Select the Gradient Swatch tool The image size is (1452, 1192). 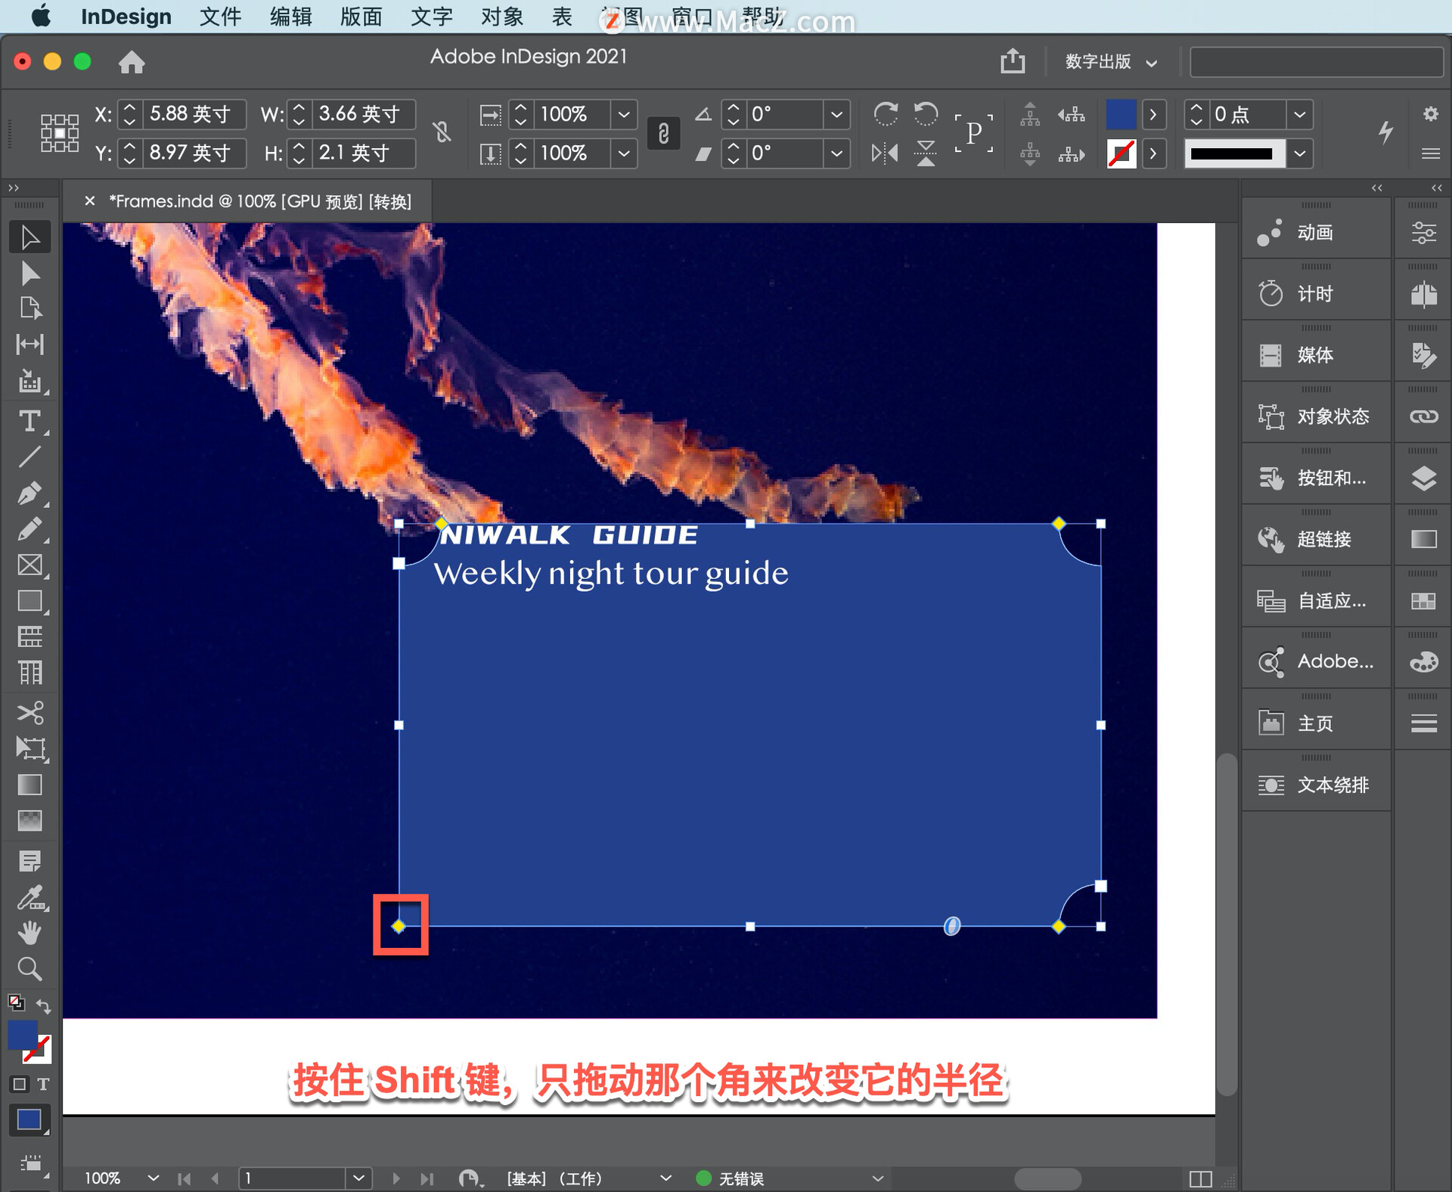[x=29, y=785]
